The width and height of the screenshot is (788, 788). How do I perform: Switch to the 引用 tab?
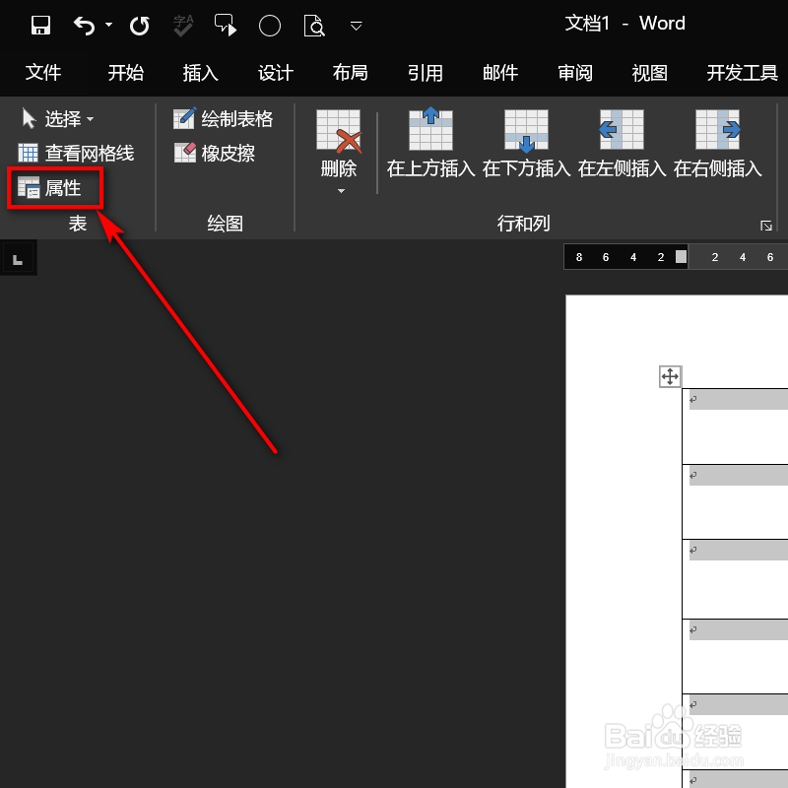[426, 73]
